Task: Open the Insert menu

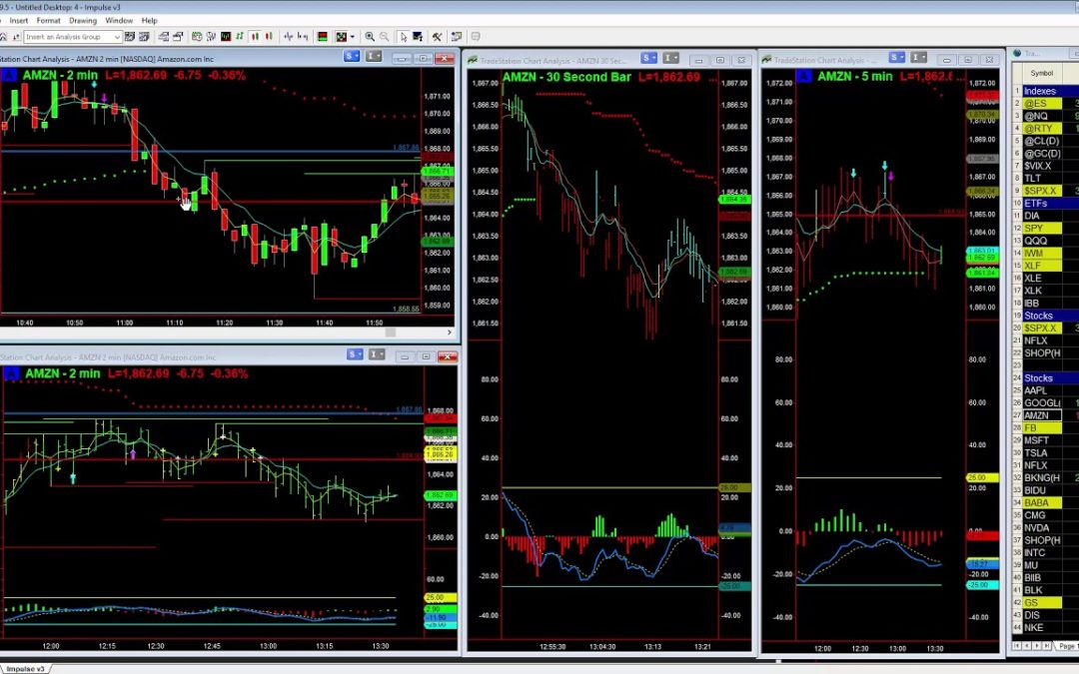Action: 19,21
